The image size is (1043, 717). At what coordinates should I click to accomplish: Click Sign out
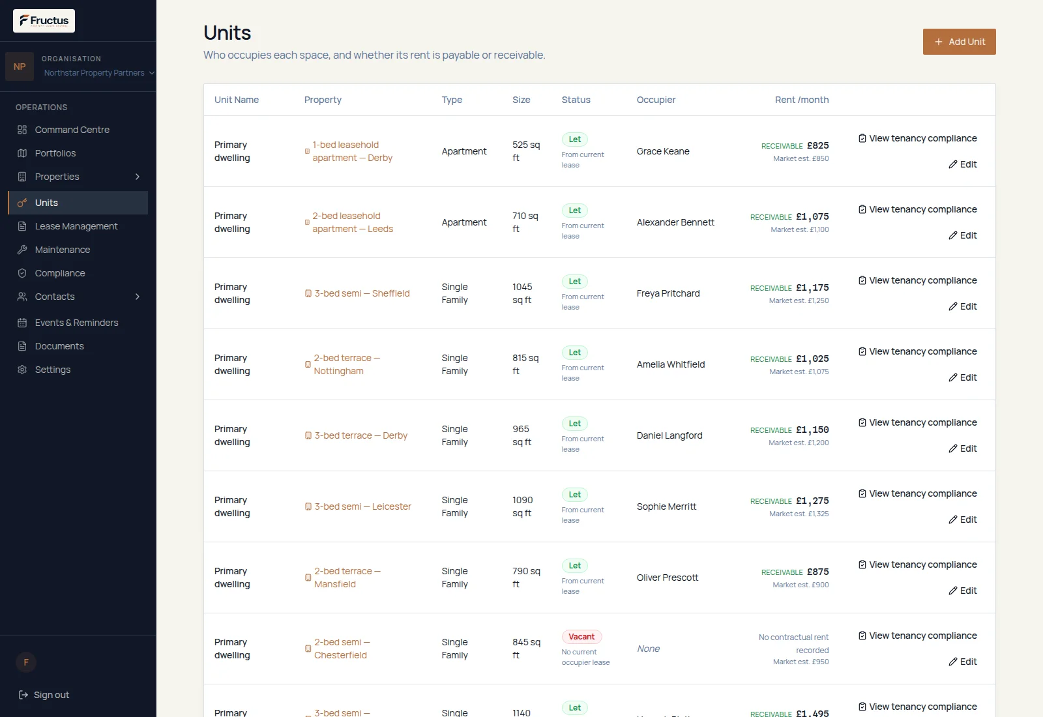click(44, 695)
